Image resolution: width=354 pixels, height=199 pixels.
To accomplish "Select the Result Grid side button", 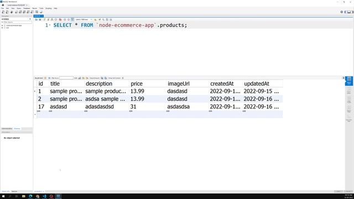I will click(x=349, y=81).
